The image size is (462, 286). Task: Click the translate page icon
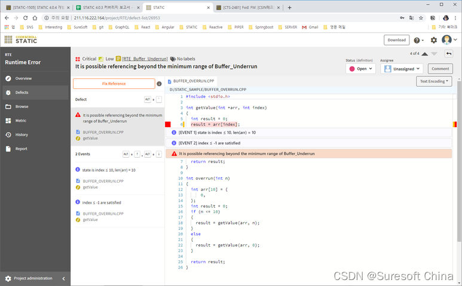(x=411, y=18)
